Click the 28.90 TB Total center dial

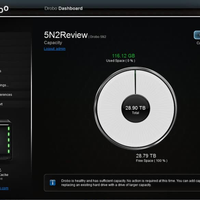(x=135, y=109)
